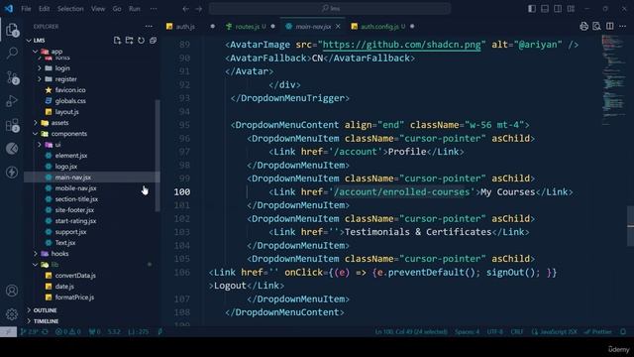This screenshot has width=634, height=357.
Task: Go back with the navigation arrow
Action: pos(185,9)
